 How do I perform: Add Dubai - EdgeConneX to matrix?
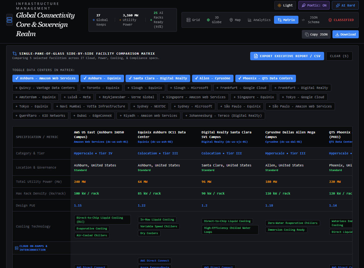tap(92, 116)
